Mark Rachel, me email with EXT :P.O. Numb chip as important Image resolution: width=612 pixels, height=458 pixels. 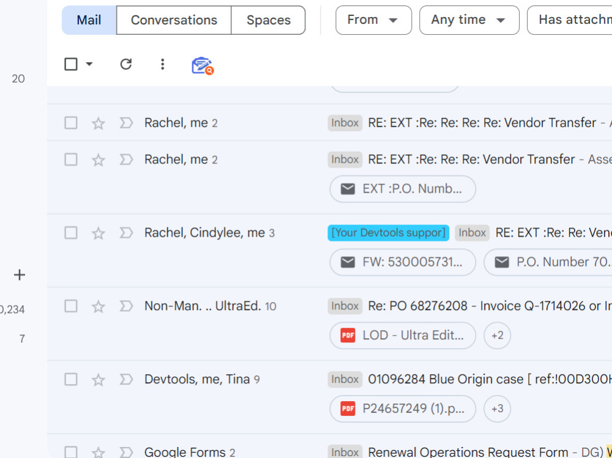(126, 160)
